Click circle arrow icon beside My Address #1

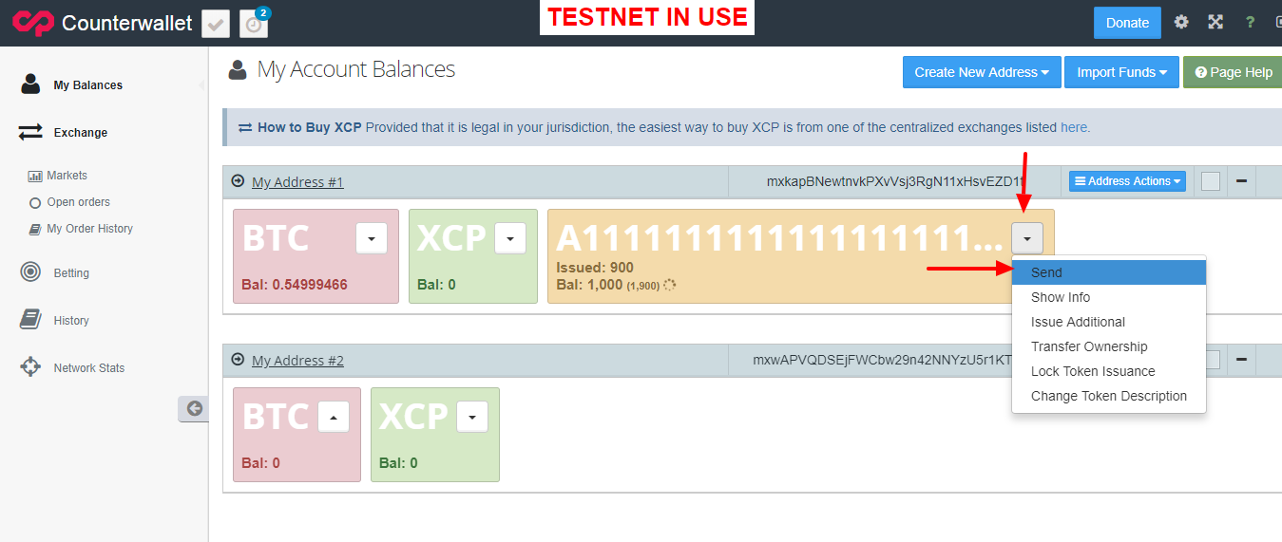238,180
